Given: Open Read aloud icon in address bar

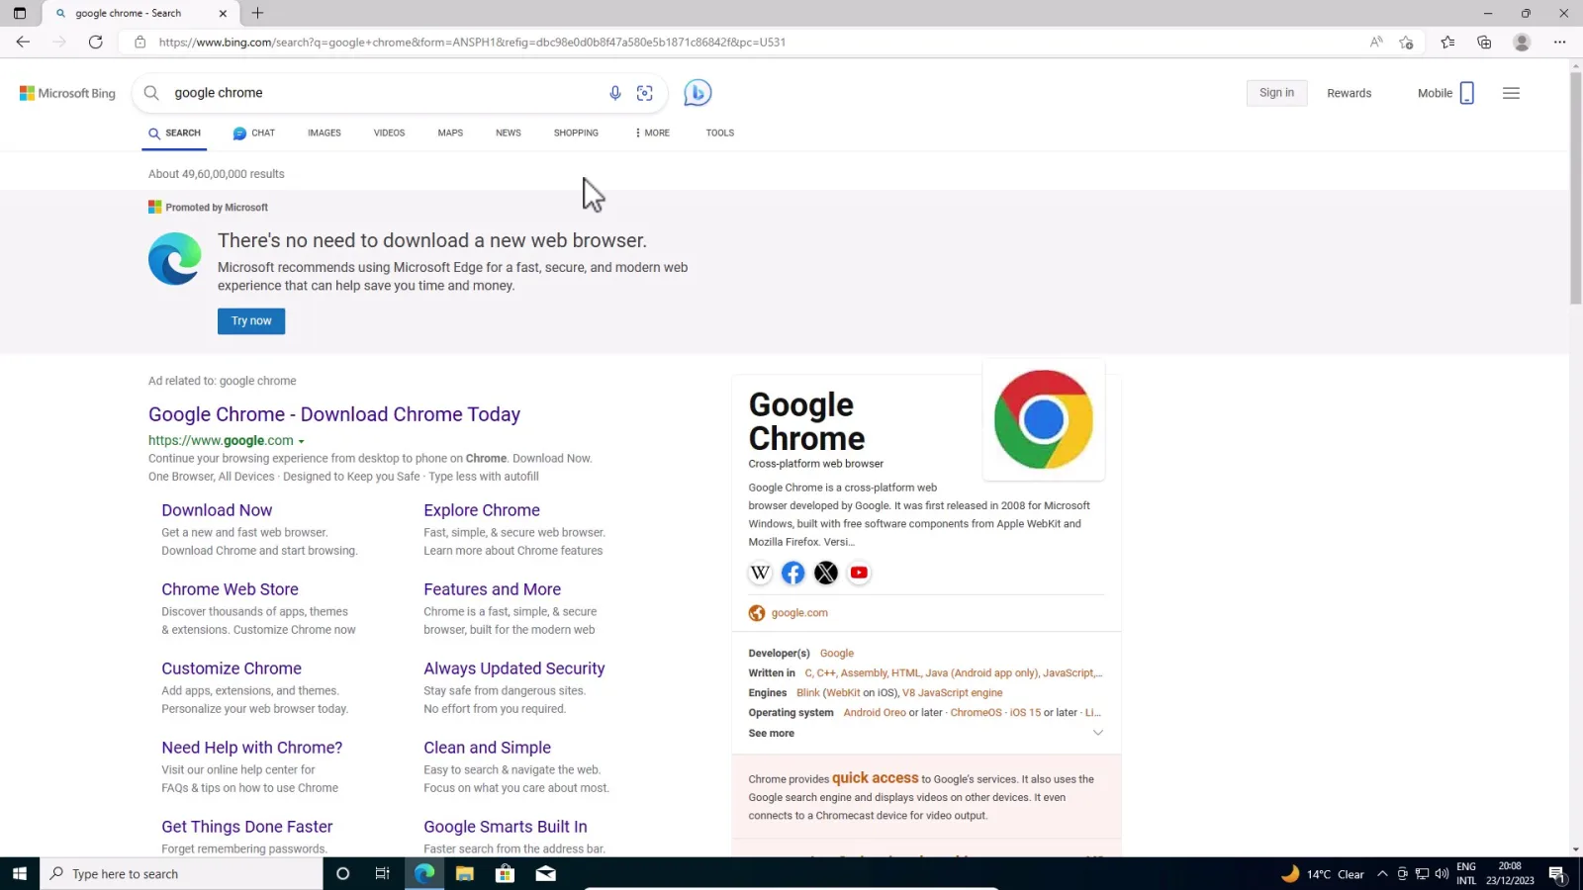Looking at the screenshot, I should pos(1376,42).
